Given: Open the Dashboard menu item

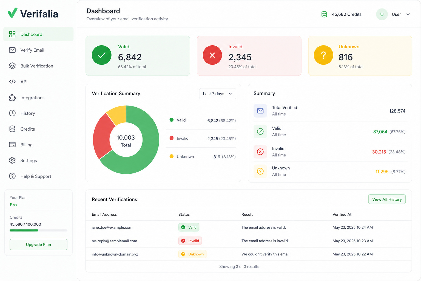Looking at the screenshot, I should tap(38, 34).
